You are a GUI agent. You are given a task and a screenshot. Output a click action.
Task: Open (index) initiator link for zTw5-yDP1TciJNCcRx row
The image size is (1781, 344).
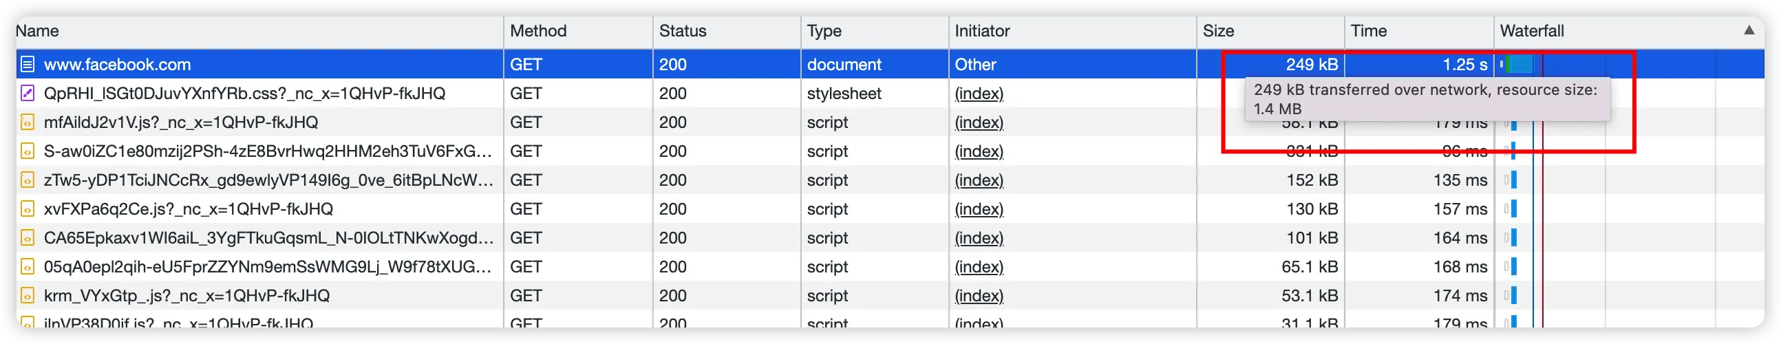979,180
